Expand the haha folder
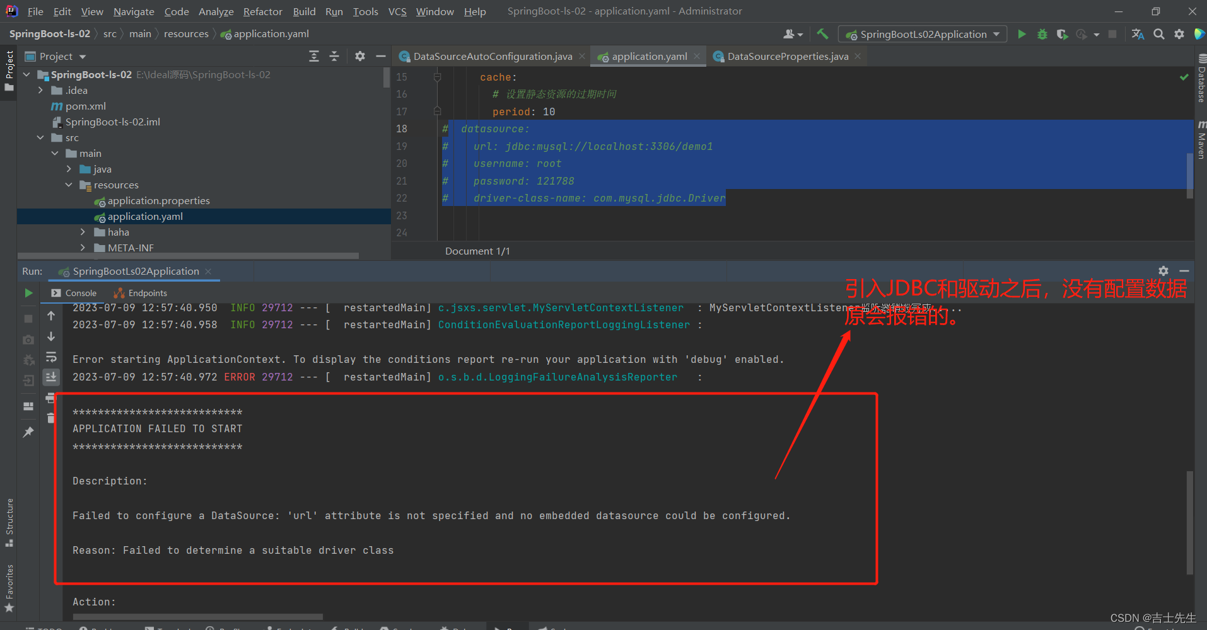The width and height of the screenshot is (1207, 630). (x=83, y=232)
